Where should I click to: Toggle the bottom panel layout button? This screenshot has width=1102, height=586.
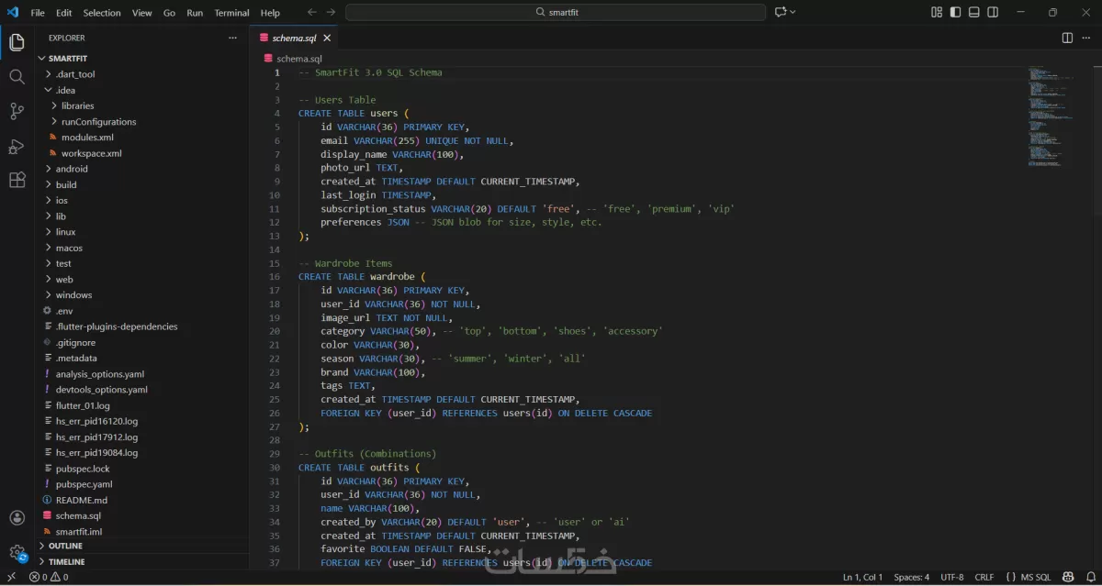[974, 12]
